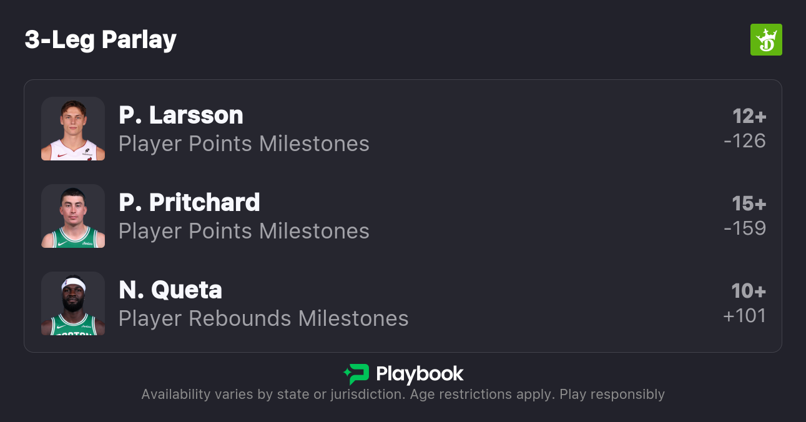
Task: Open N. Queta's player headshot
Action: [73, 303]
